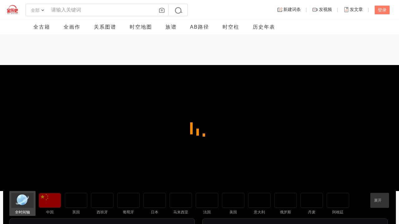
Task: Click the 登录 login button
Action: coord(382,10)
